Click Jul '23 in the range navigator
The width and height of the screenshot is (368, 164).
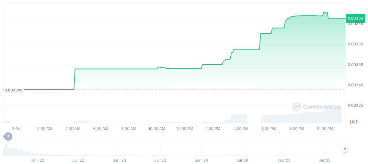click(x=160, y=160)
